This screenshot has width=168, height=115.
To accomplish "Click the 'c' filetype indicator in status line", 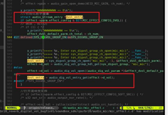I will 114,108.
